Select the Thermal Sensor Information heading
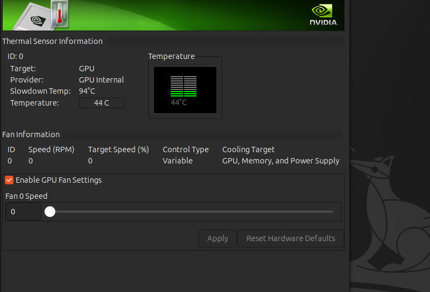The height and width of the screenshot is (292, 430). tap(52, 41)
